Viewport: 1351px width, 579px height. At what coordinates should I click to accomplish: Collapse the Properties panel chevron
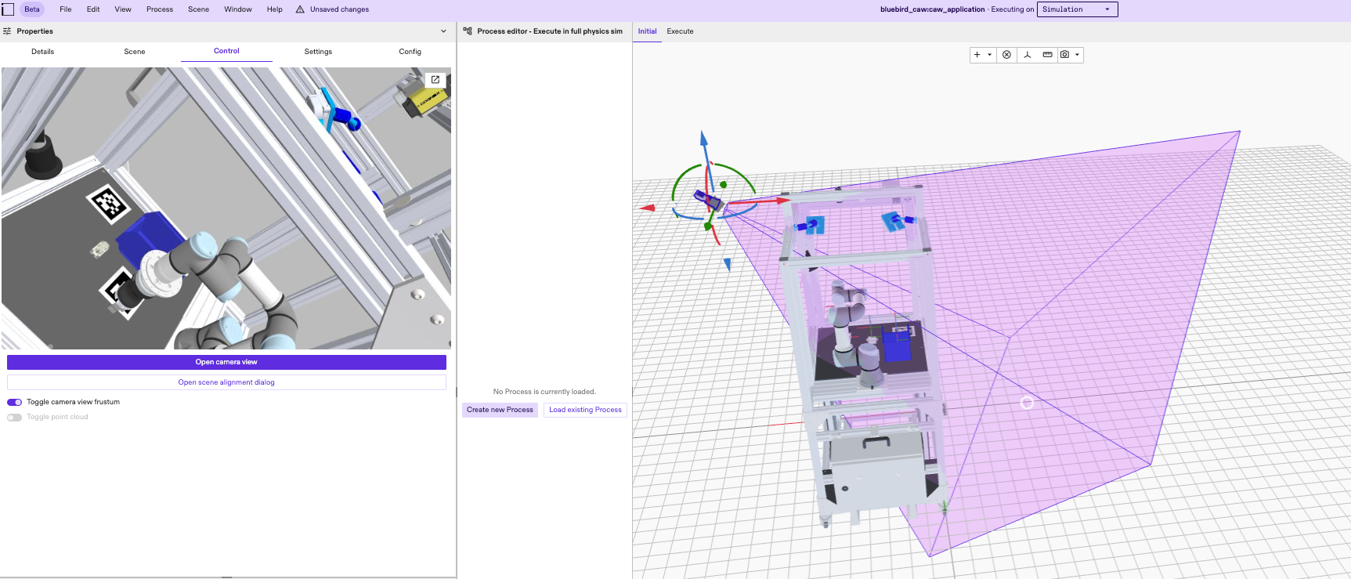point(443,31)
